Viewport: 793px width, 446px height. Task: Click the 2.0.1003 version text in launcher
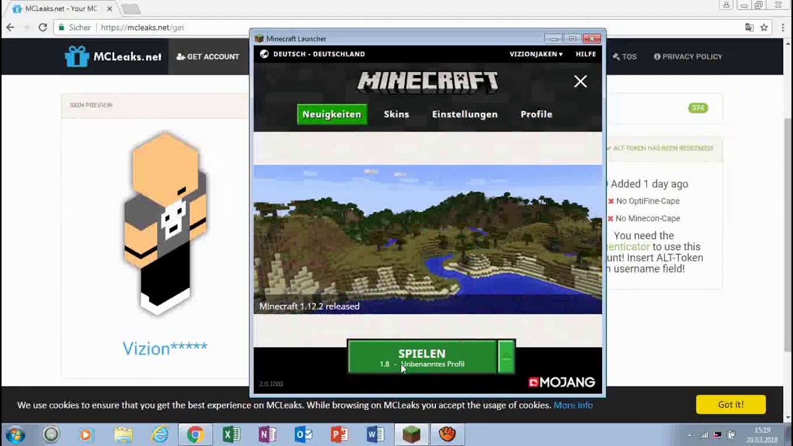pyautogui.click(x=271, y=384)
